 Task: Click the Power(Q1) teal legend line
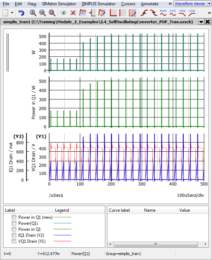tap(62, 223)
